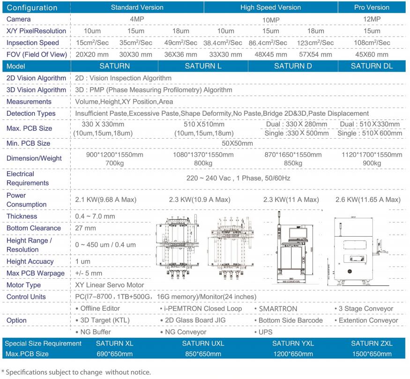Select "Volume,Height,XY Position,Area" measurements text
Image resolution: width=410 pixels, height=379 pixels.
tap(124, 102)
